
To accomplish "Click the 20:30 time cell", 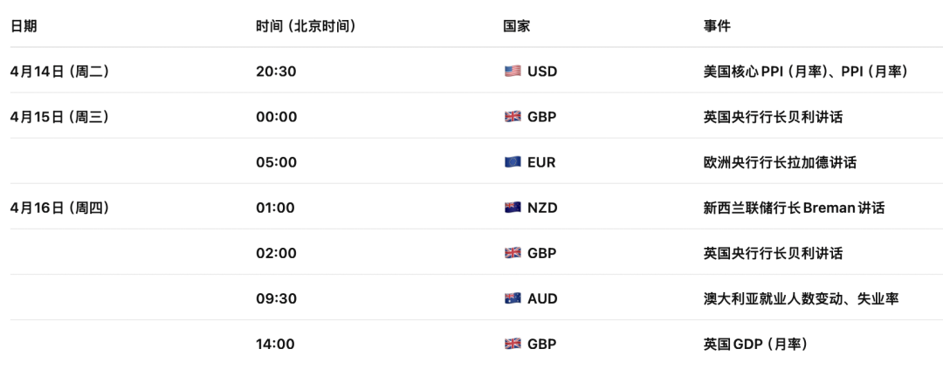I will [x=276, y=72].
